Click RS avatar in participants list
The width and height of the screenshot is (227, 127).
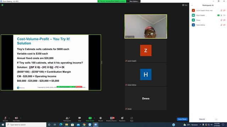pyautogui.click(x=193, y=15)
